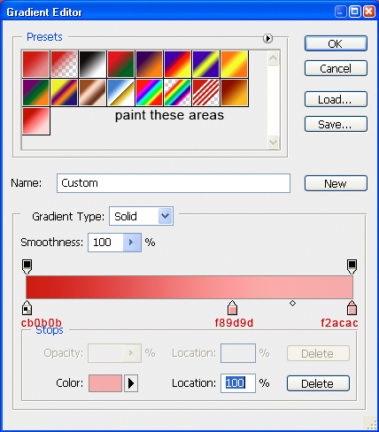The height and width of the screenshot is (432, 379).
Task: Select the f89d9d middle color stop
Action: tap(233, 308)
